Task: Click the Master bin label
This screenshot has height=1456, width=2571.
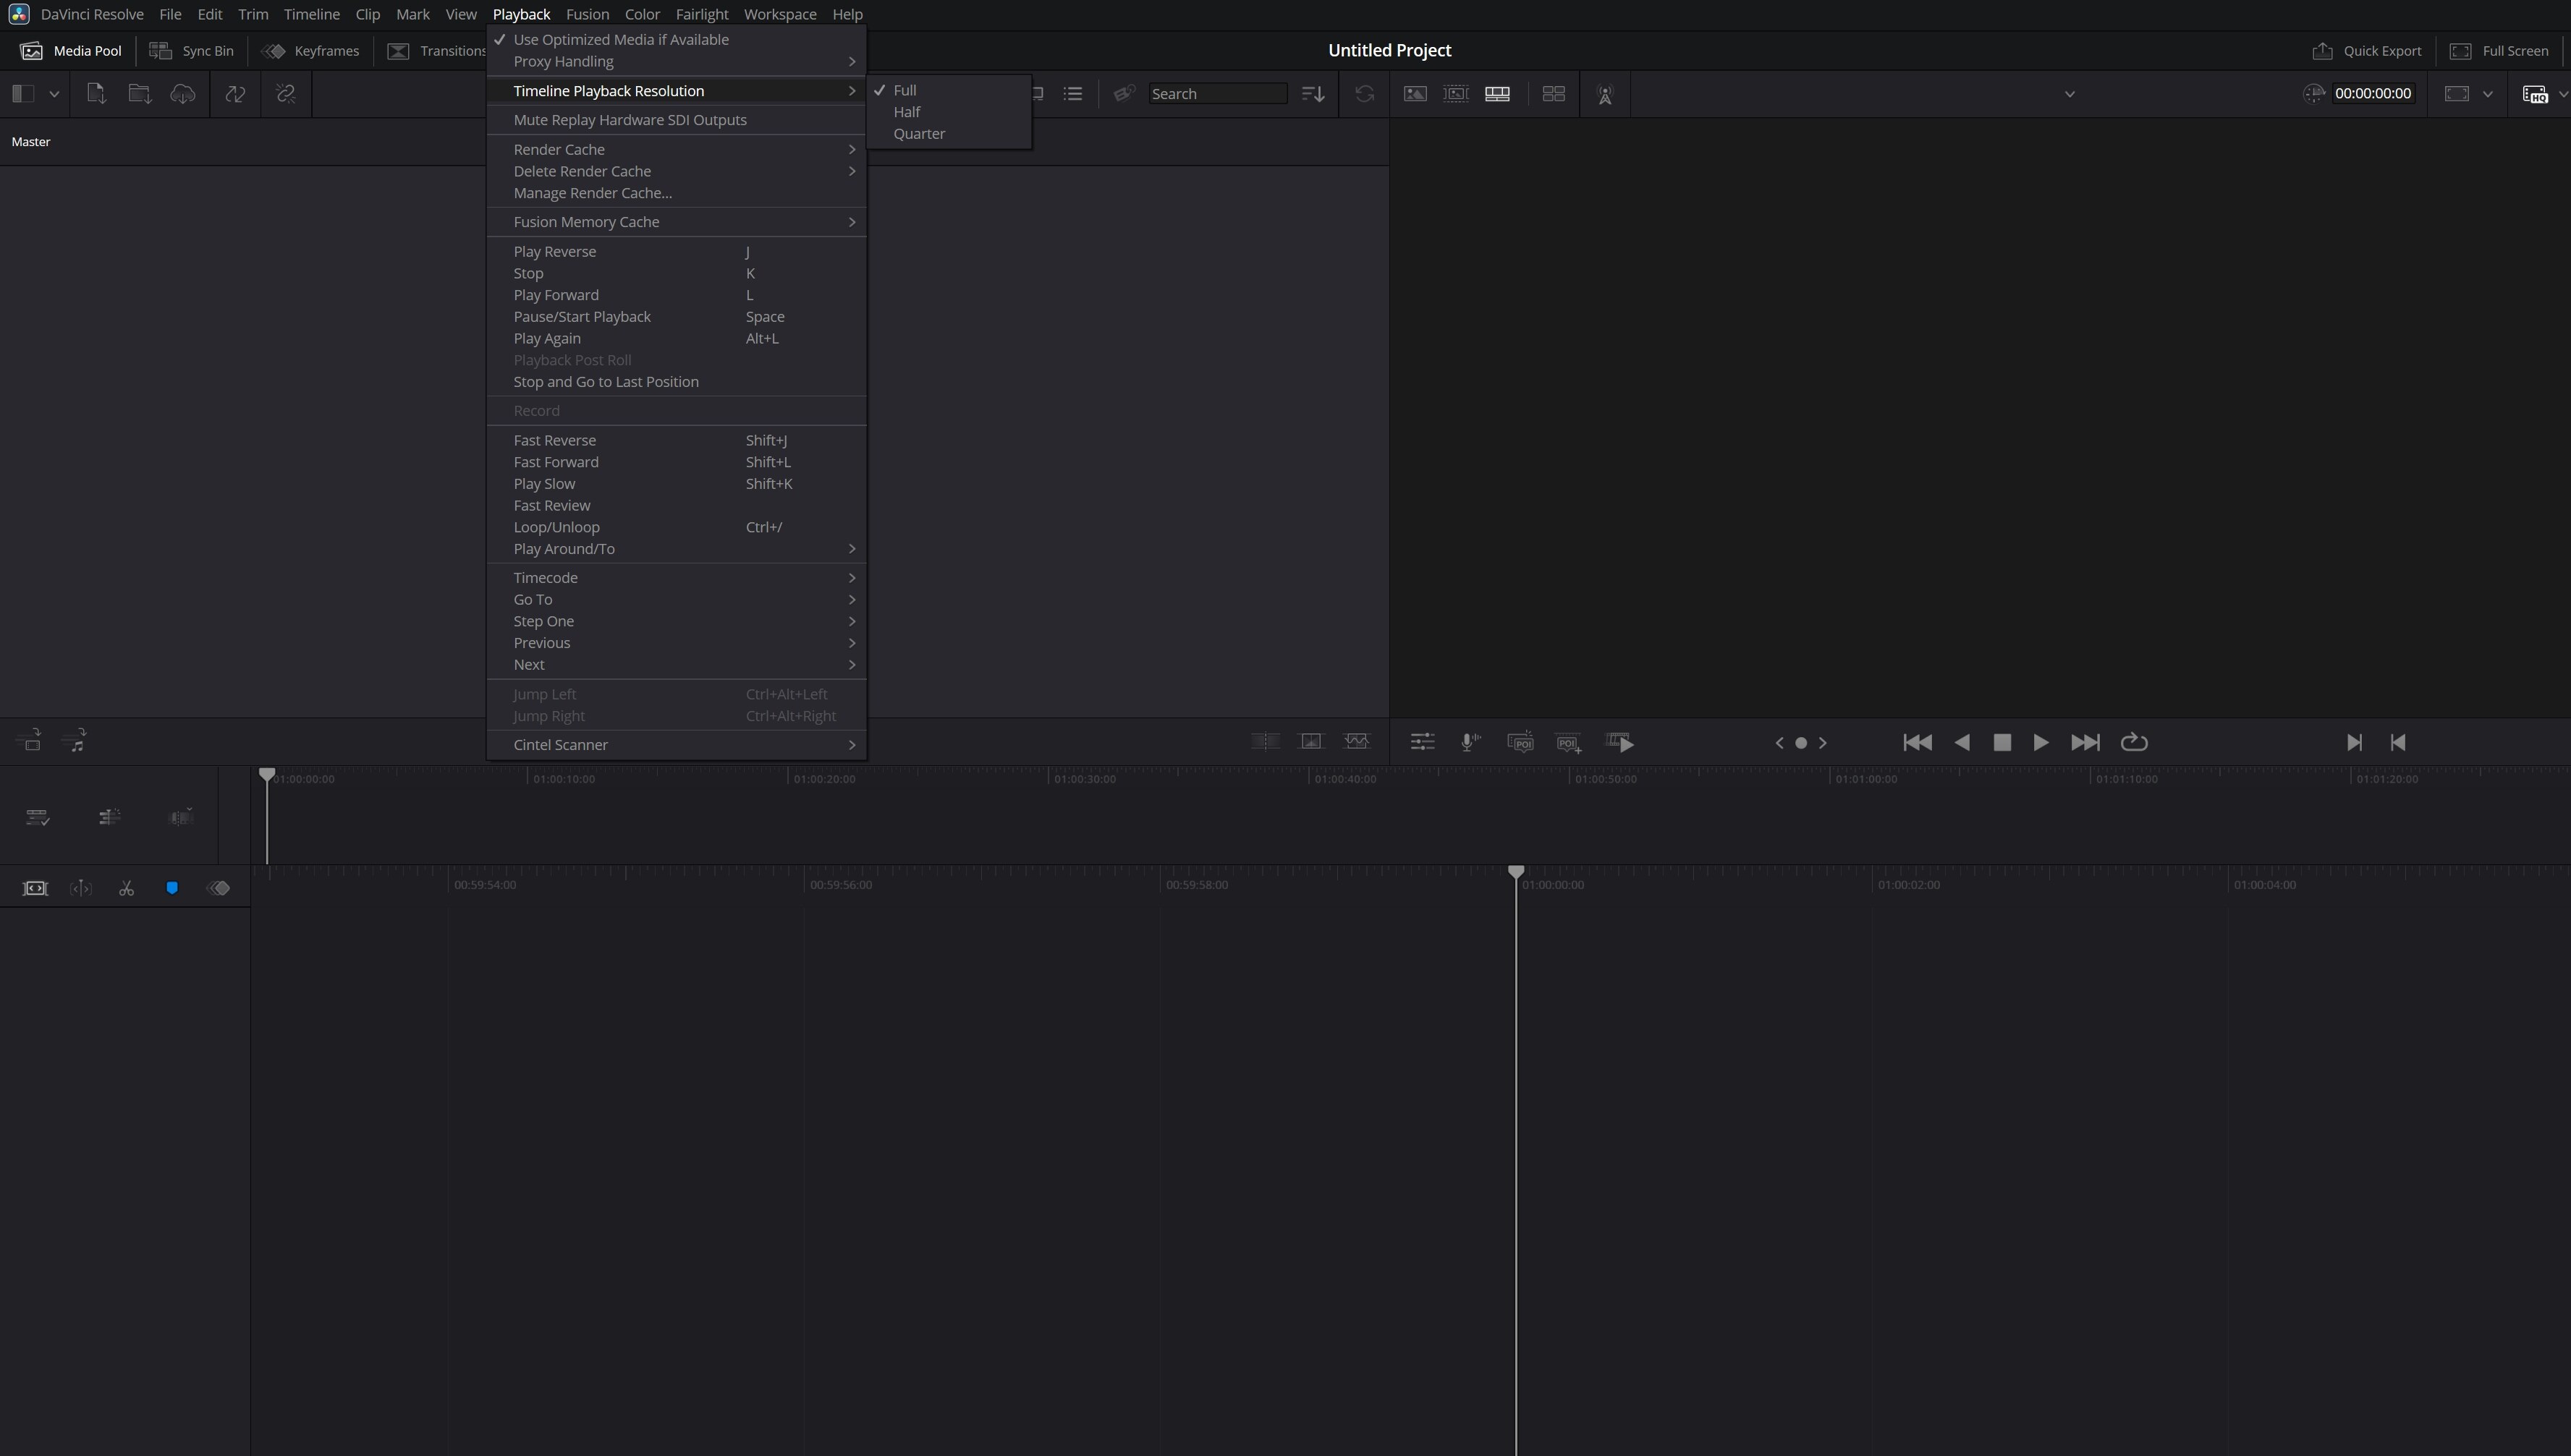Action: (x=30, y=142)
